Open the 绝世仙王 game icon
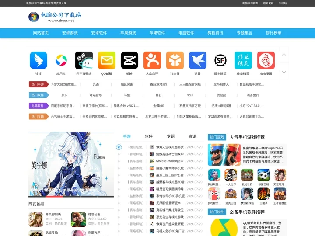 click(x=79, y=219)
